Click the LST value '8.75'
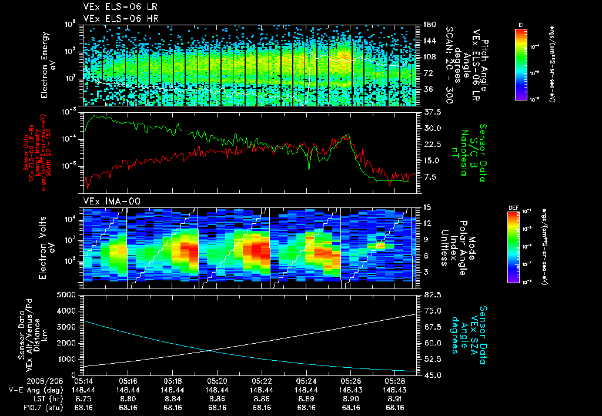Viewport: 602px width, 416px height. click(83, 399)
